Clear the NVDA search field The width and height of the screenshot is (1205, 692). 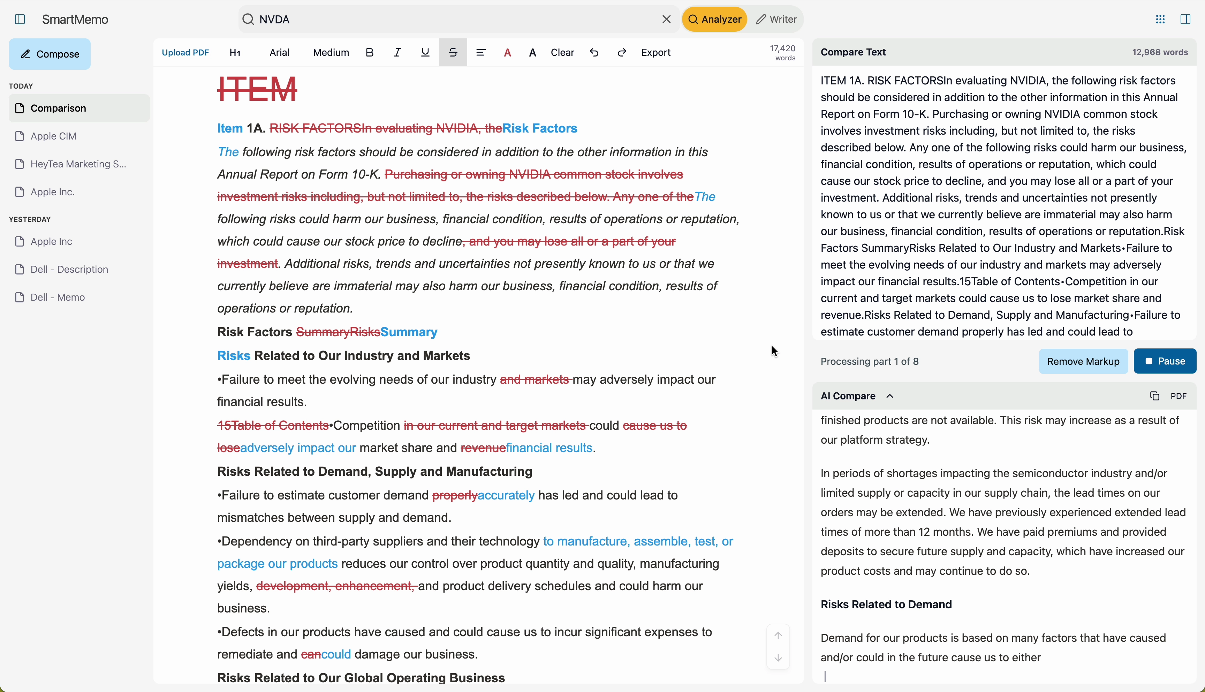(x=666, y=20)
